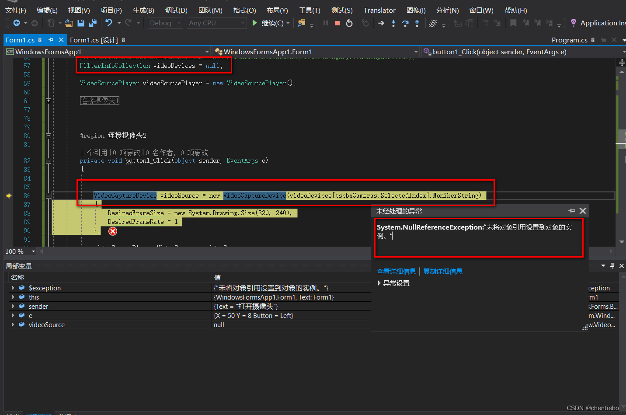This screenshot has width=626, height=415.
Task: Open the dropdown arrow beside Continue
Action: pos(288,23)
